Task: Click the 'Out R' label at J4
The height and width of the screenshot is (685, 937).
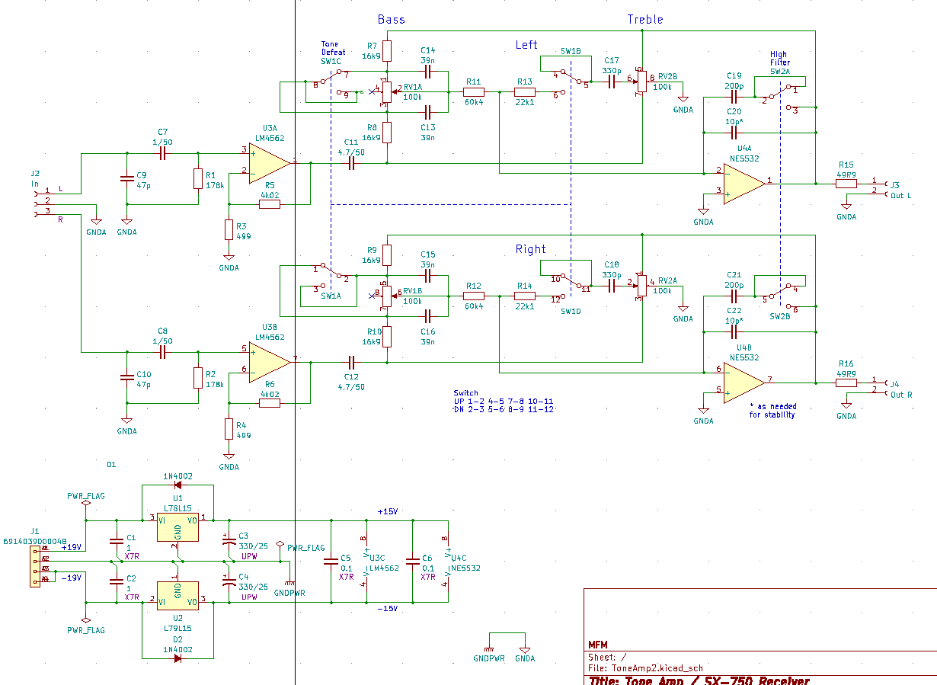Action: 902,394
